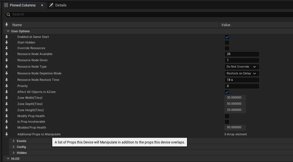Click pin icon next to Modded Prop Health

(6, 128)
